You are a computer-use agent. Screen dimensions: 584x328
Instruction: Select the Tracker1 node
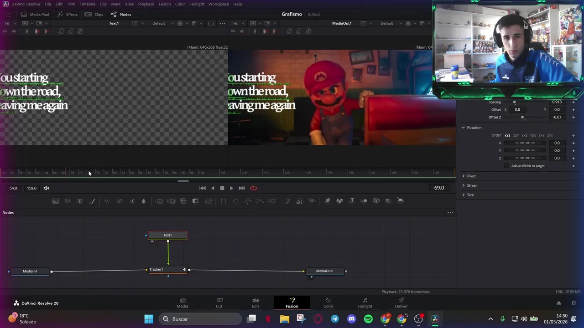(167, 270)
